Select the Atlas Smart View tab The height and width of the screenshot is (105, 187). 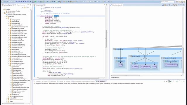[x=116, y=5]
